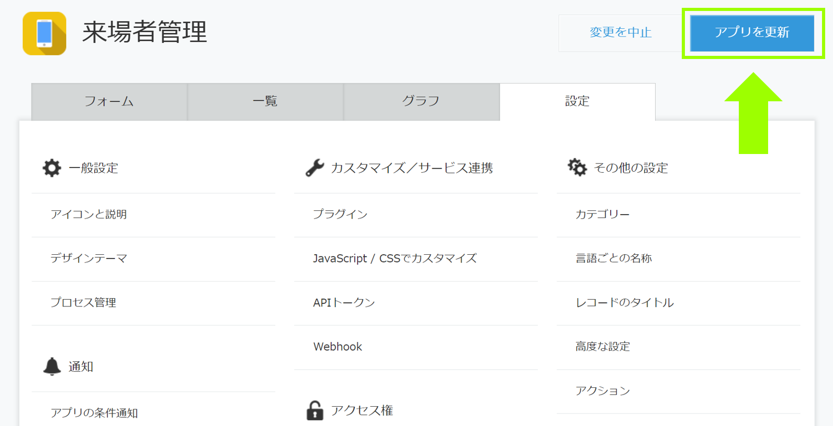Open the Webhook settings link
Image resolution: width=833 pixels, height=426 pixels.
tap(337, 347)
